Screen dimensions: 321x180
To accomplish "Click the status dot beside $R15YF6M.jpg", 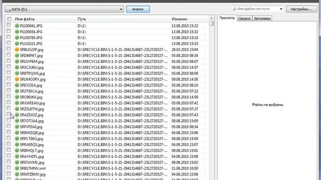I will coord(17,61).
